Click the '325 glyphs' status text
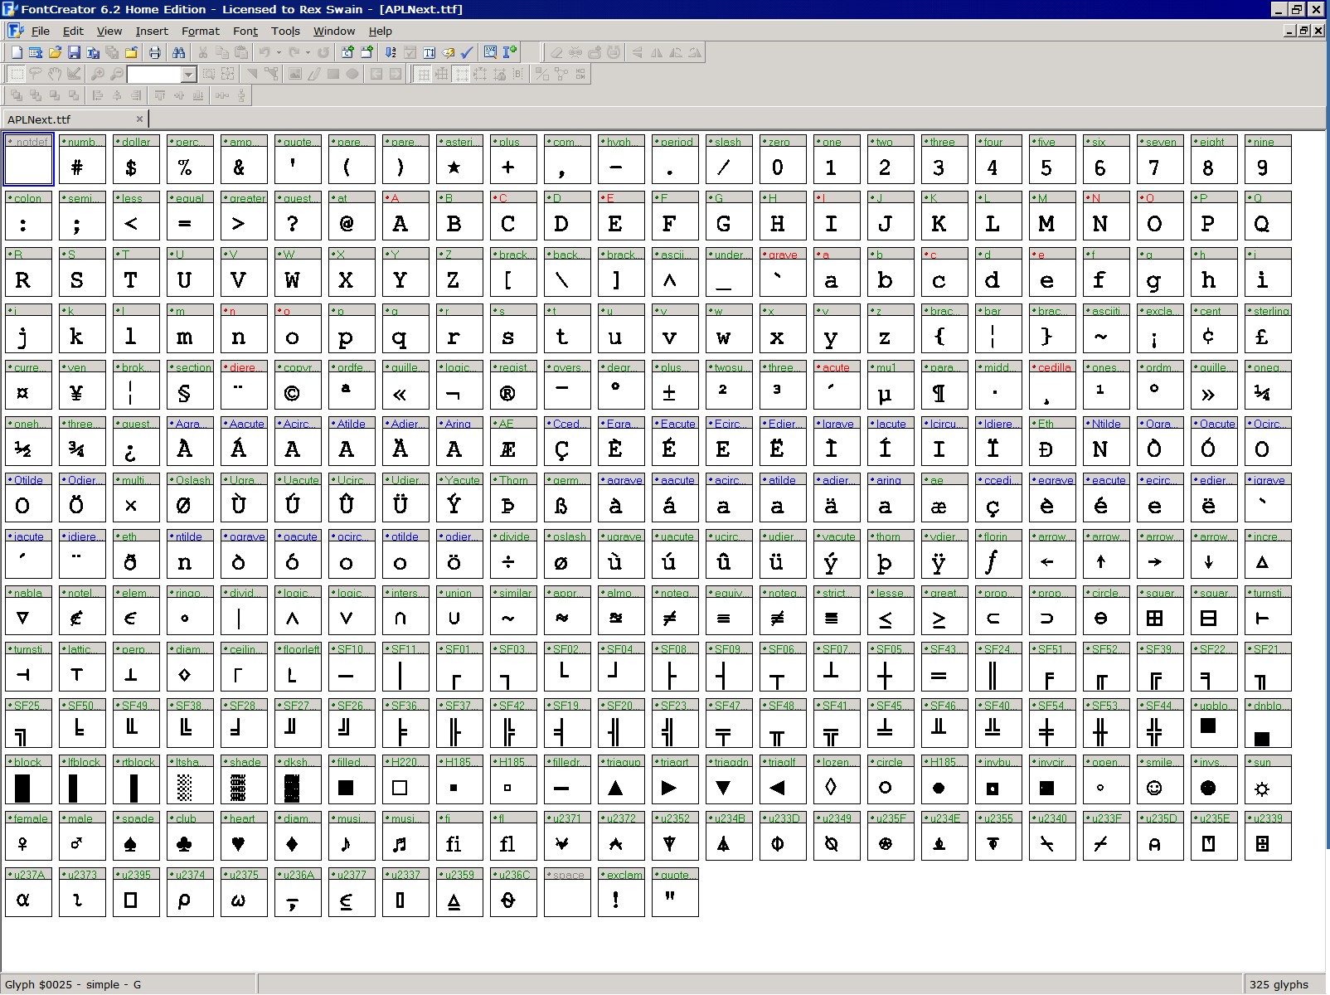The width and height of the screenshot is (1330, 995). (1279, 984)
